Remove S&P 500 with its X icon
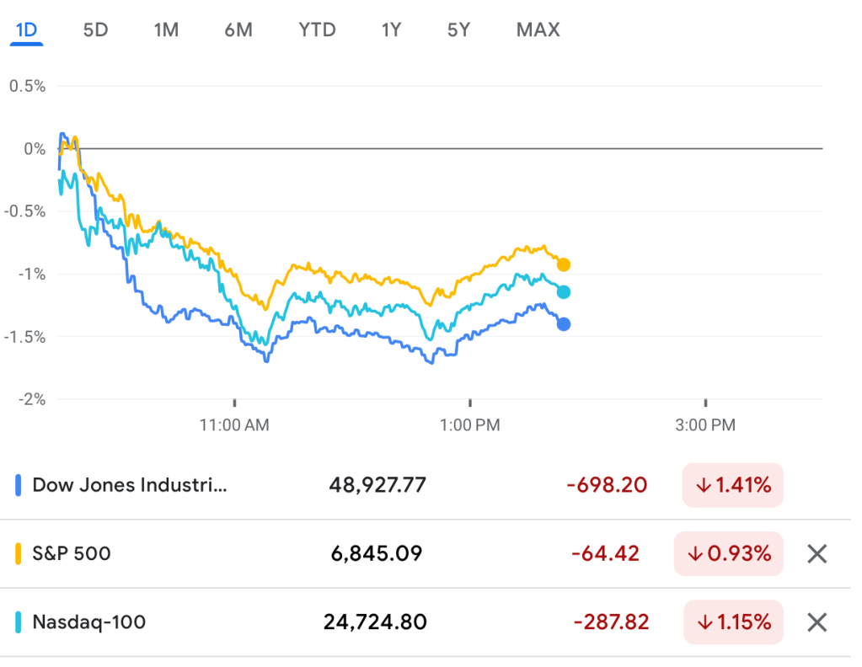The height and width of the screenshot is (667, 862). (816, 553)
